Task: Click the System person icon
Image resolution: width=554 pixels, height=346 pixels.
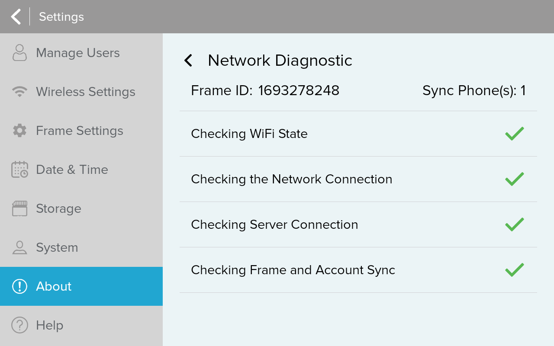Action: click(19, 247)
